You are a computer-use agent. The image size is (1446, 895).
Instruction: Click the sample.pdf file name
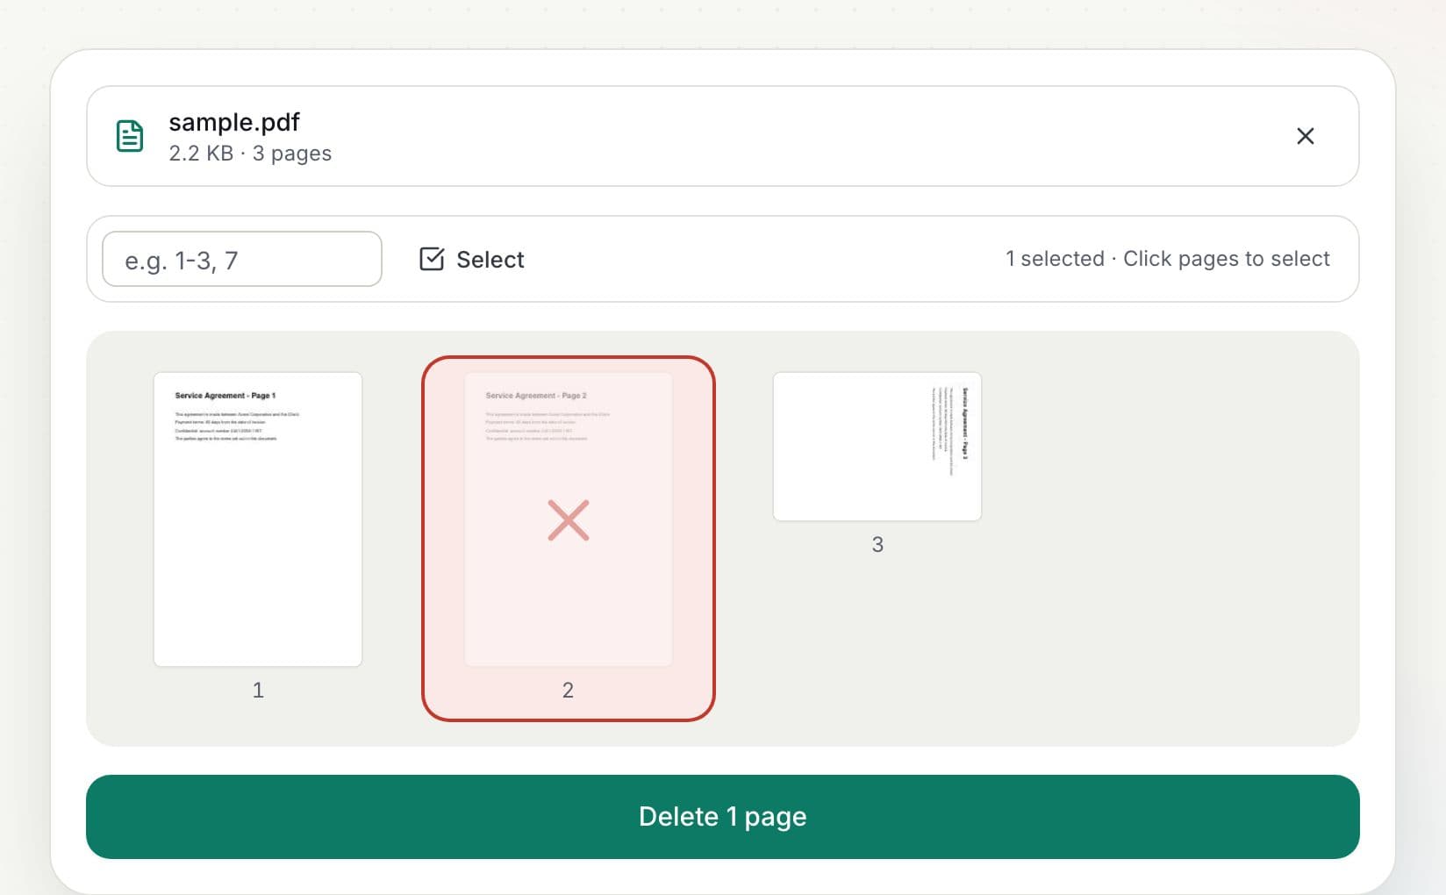[x=234, y=122]
